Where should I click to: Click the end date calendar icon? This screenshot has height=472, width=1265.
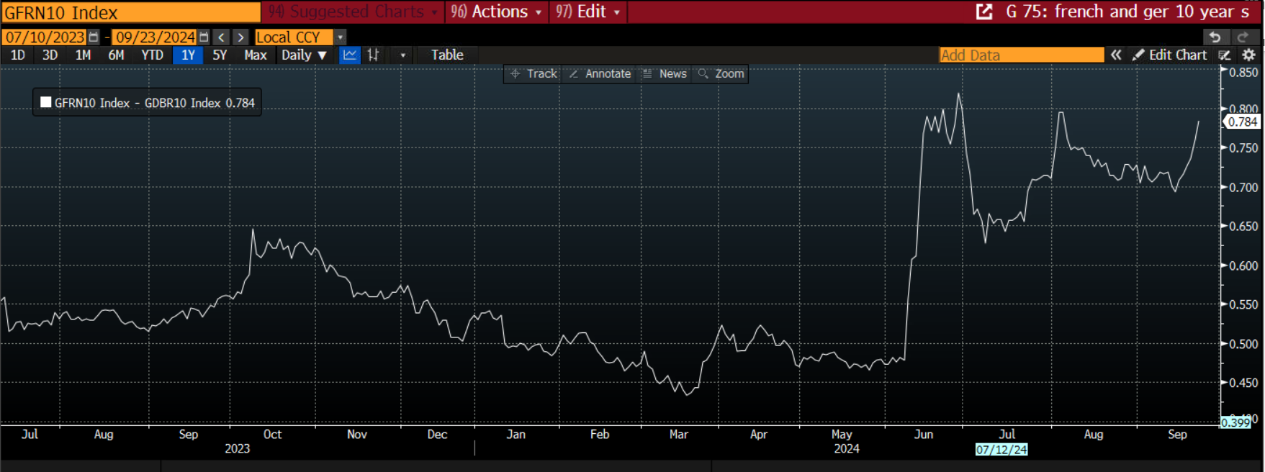pos(204,37)
